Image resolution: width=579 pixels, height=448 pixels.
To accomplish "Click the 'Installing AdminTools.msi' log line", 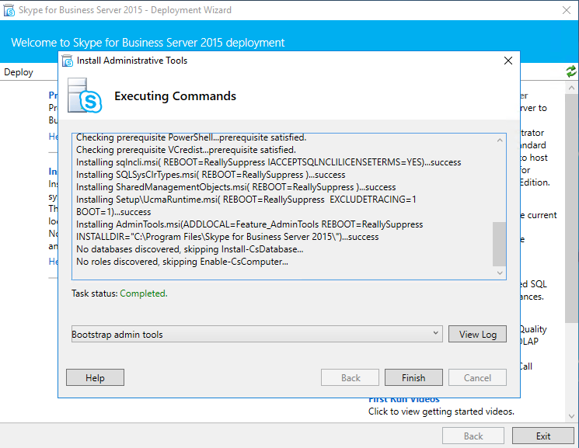I will [249, 231].
